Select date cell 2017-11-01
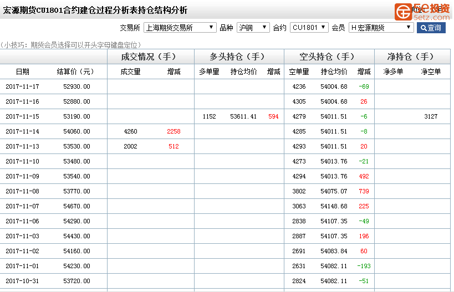 22,266
